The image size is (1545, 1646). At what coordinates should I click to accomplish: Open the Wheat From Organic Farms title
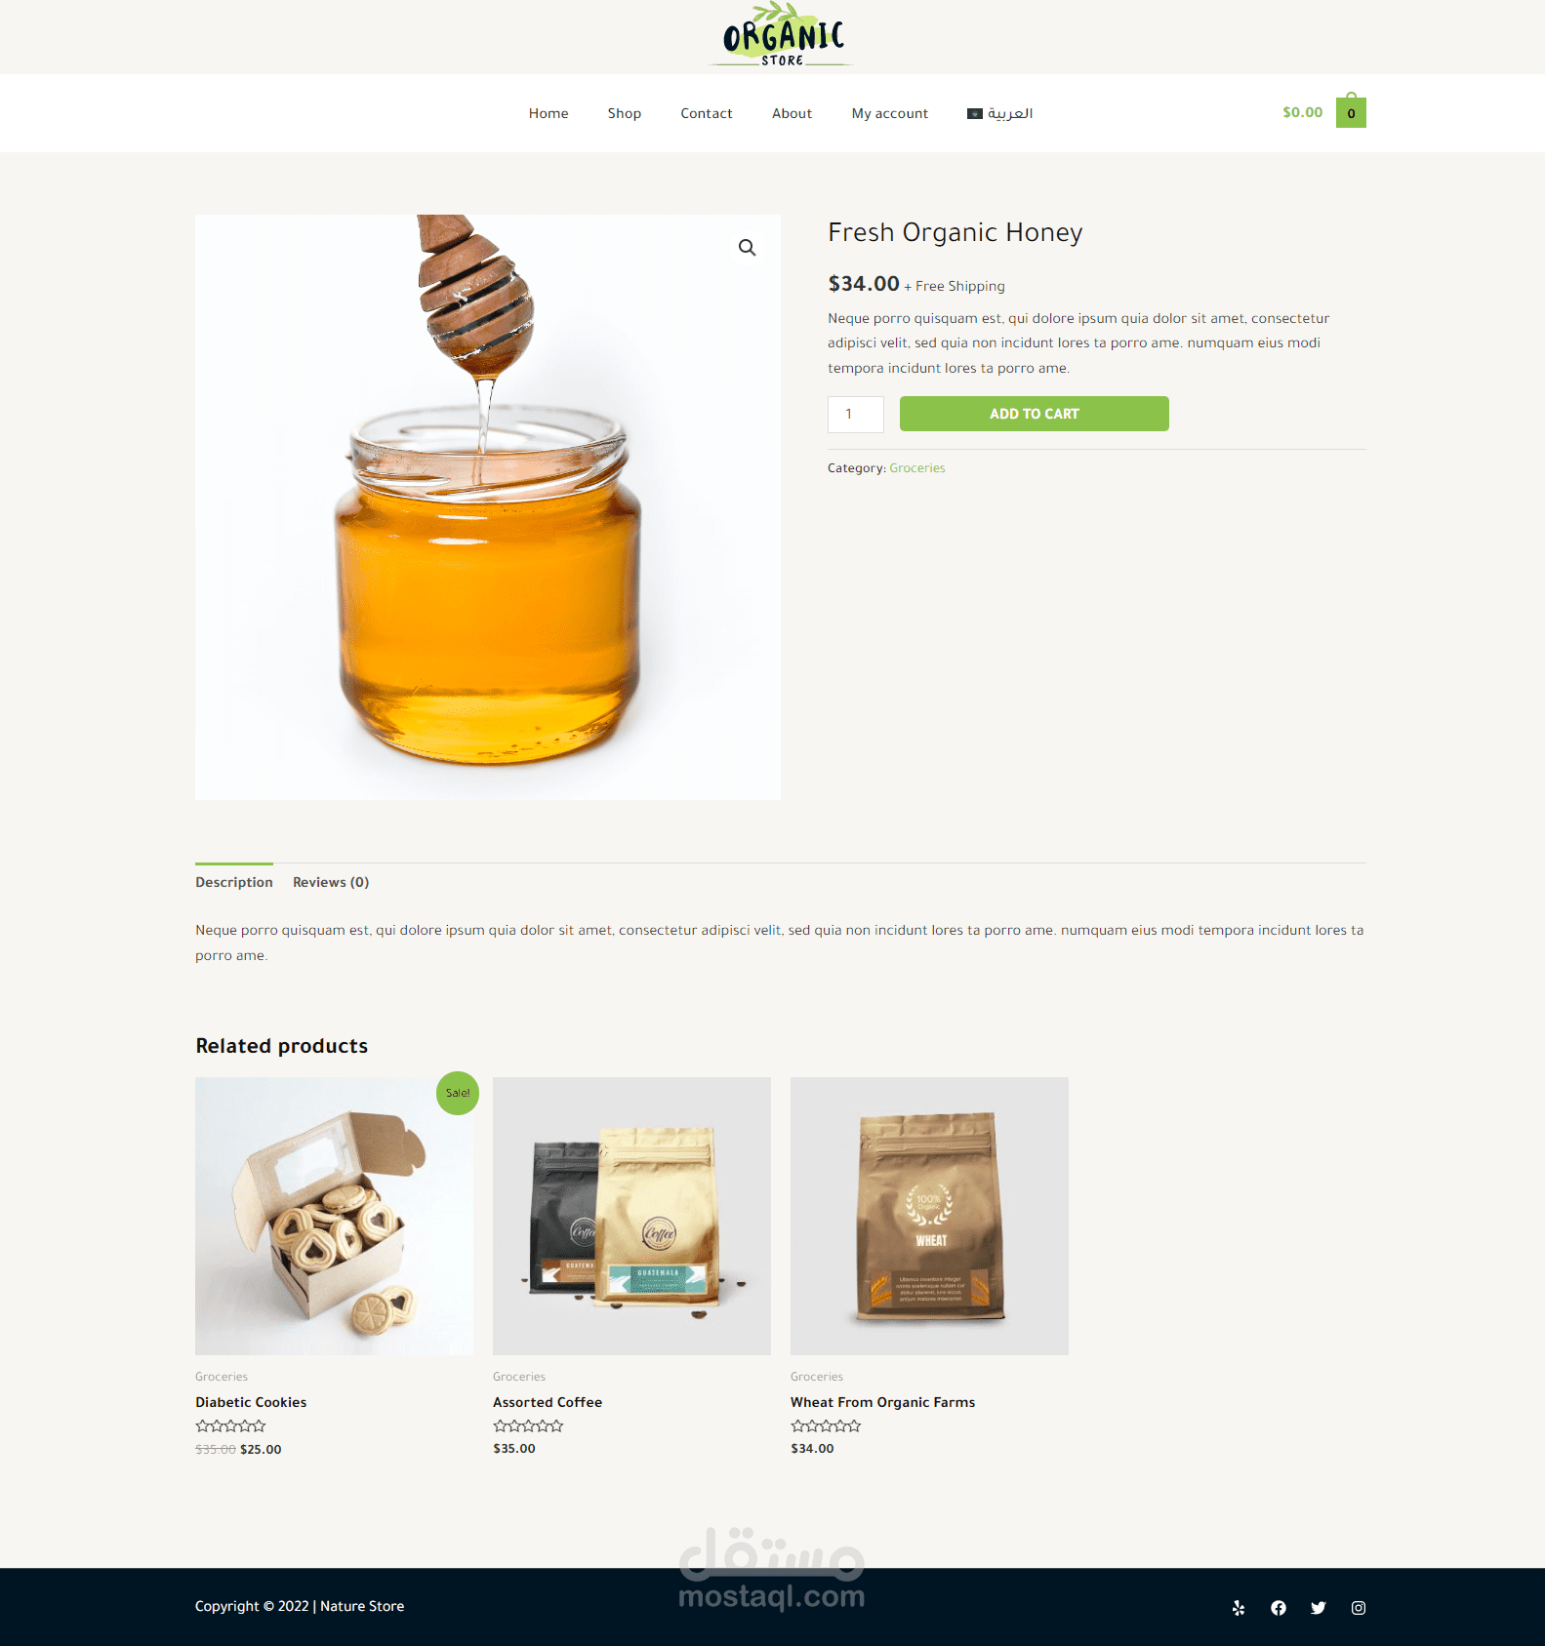[x=883, y=1402]
